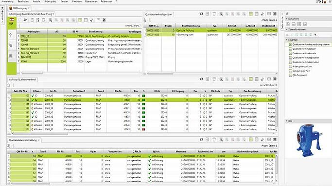Open the Anwendung menu
This screenshot has height=186, width=332.
pos(7,1)
